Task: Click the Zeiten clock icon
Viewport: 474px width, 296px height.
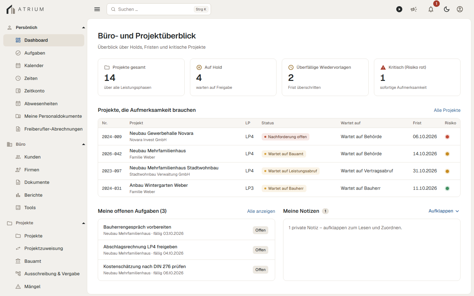Action: pos(18,78)
